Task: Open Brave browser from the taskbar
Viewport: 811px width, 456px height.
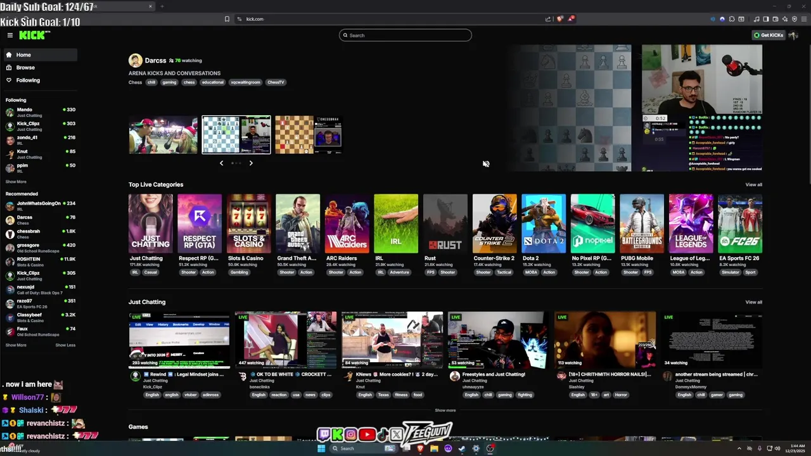Action: click(420, 448)
